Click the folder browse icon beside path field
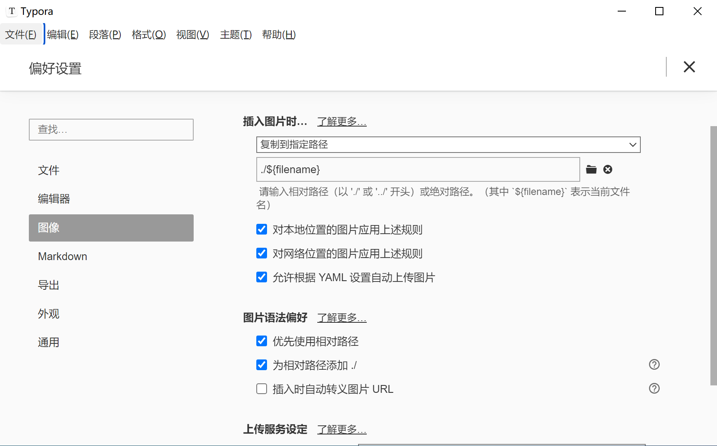This screenshot has width=717, height=446. (x=591, y=169)
